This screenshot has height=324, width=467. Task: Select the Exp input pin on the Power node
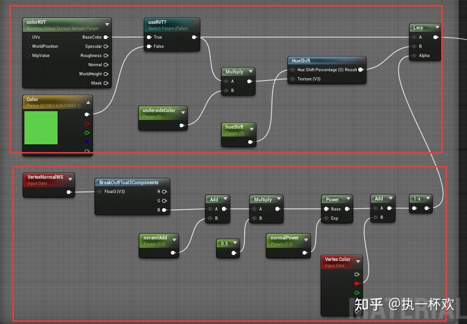click(x=326, y=218)
